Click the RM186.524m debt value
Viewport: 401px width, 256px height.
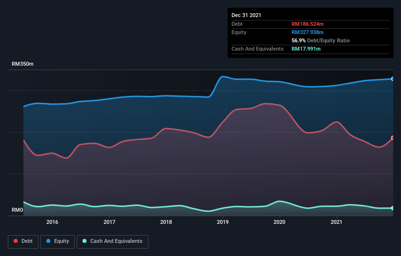[x=307, y=24]
